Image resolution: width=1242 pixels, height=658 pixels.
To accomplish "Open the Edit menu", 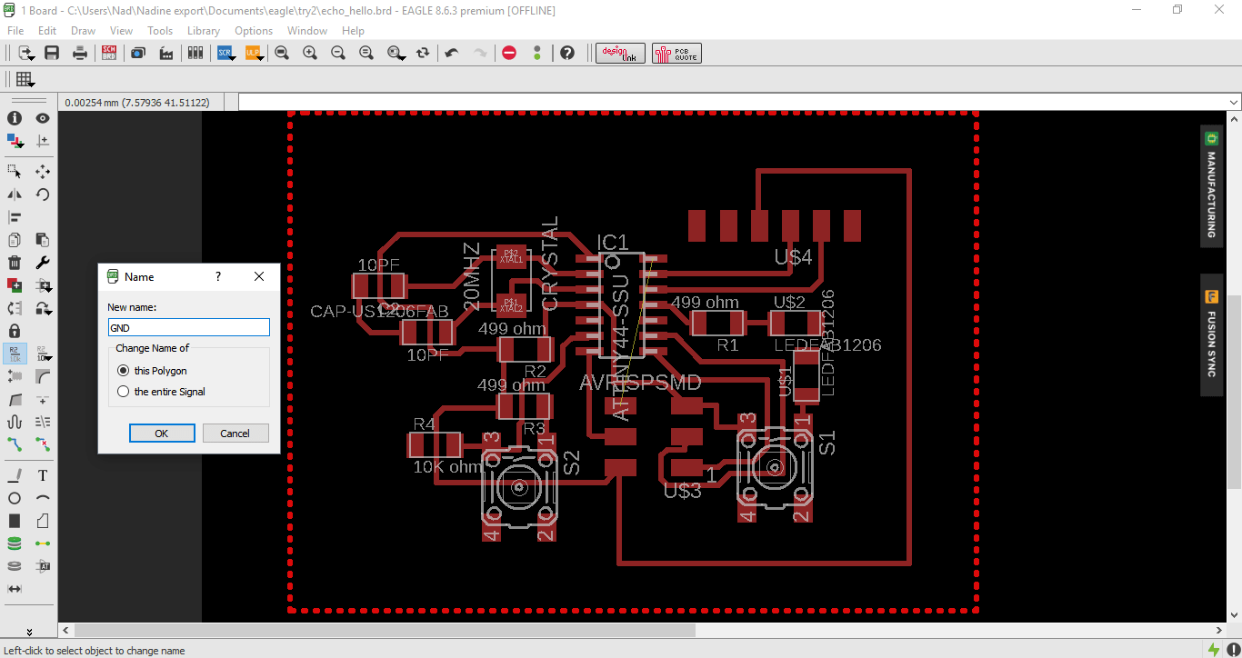I will (47, 31).
